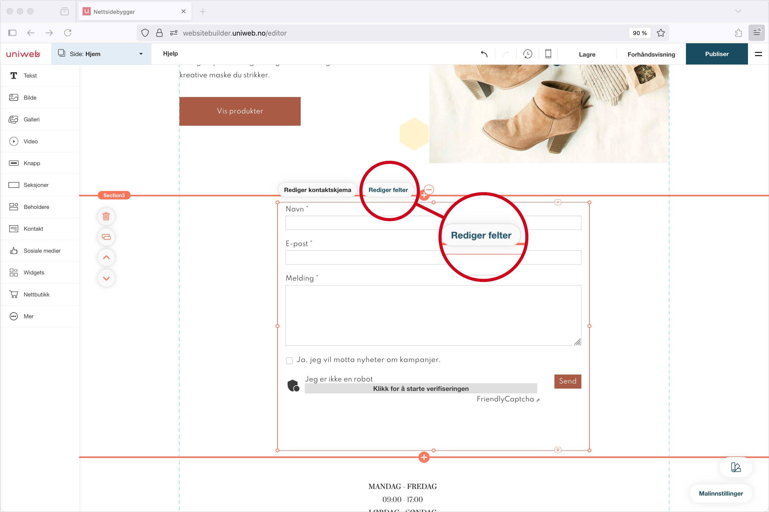Open the Nettbutikk shop panel

click(39, 294)
